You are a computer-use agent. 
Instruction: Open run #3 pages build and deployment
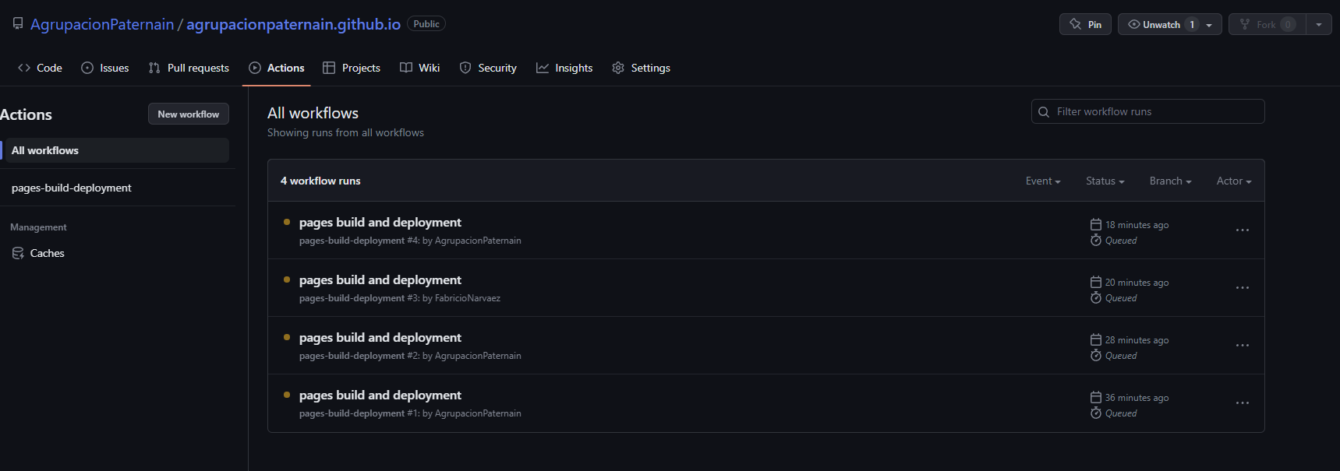point(380,280)
